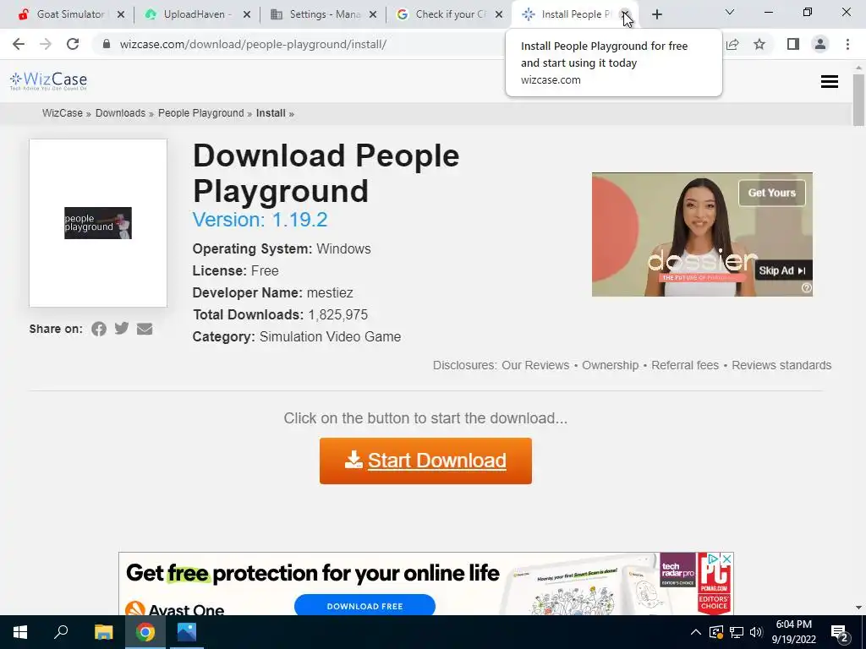The image size is (866, 649).
Task: Click the People Playground thumbnail image
Action: pyautogui.click(x=98, y=223)
